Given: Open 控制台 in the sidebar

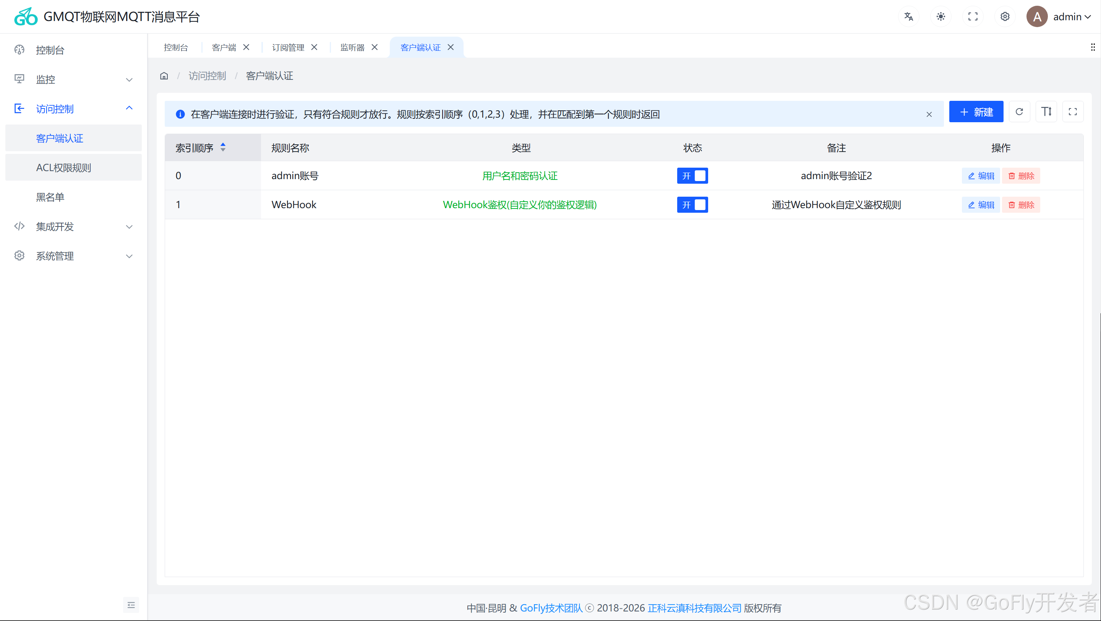Looking at the screenshot, I should [x=73, y=50].
